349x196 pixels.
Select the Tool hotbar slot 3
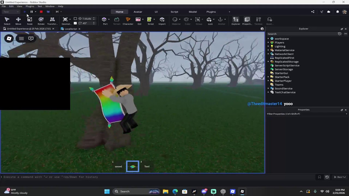(x=147, y=166)
